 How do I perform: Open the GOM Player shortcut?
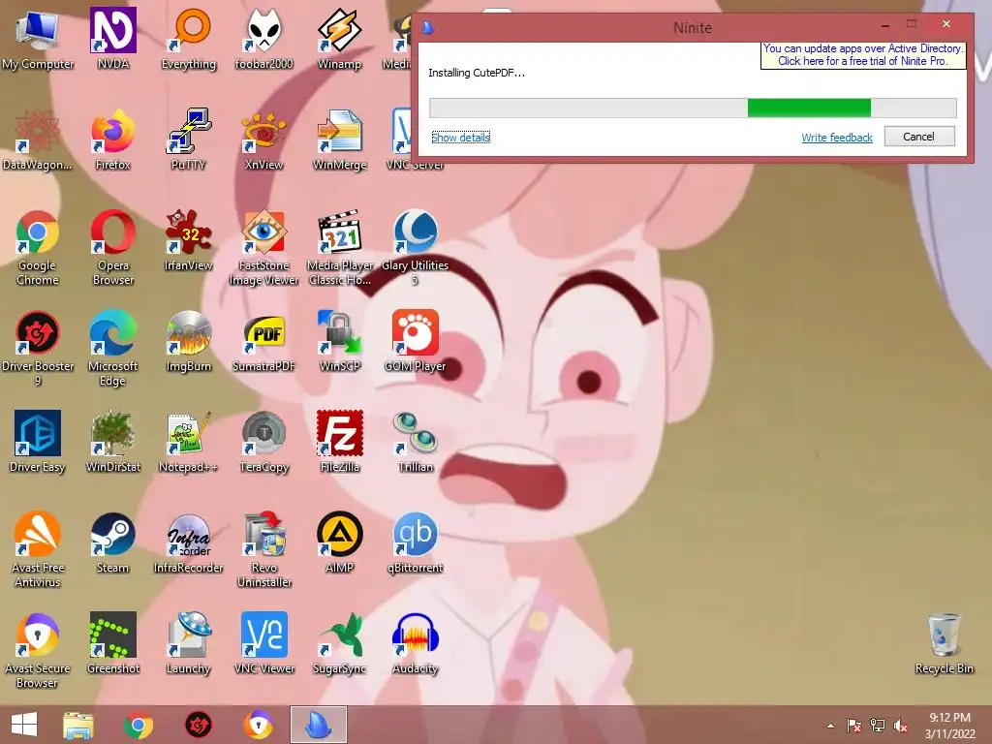[x=415, y=341]
